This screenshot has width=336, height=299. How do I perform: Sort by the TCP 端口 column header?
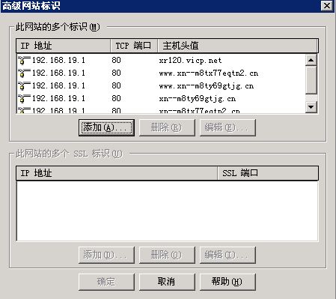[134, 46]
